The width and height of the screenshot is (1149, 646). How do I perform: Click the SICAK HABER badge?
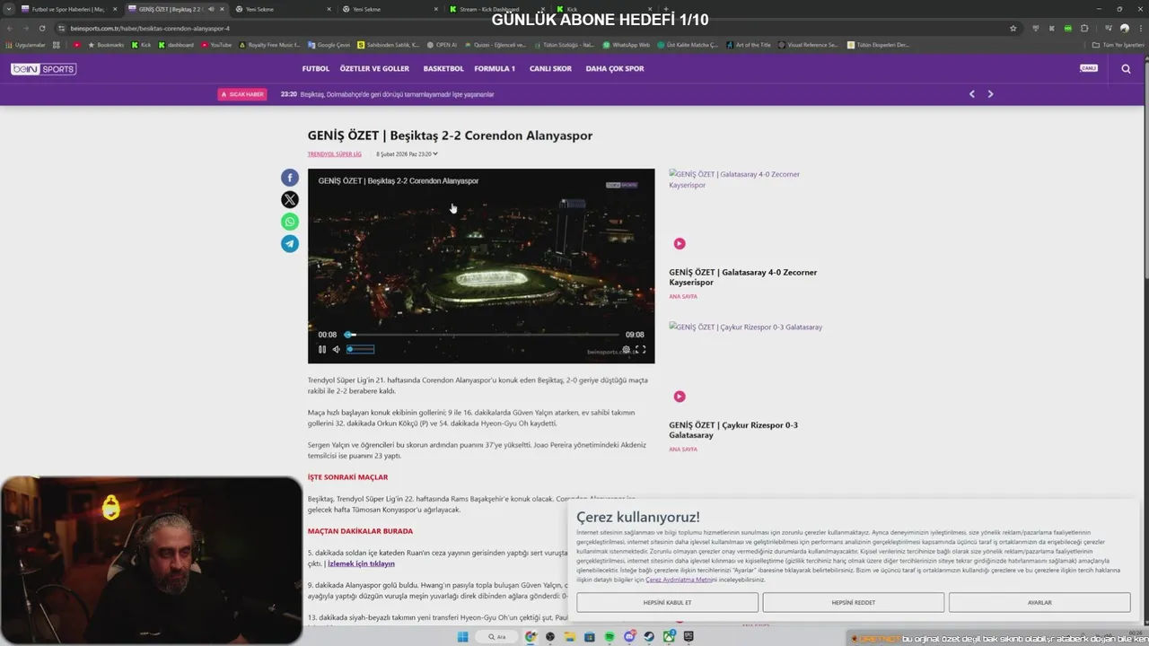(242, 94)
